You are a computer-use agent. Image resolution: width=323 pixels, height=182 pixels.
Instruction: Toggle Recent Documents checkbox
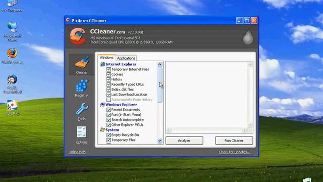tap(109, 110)
